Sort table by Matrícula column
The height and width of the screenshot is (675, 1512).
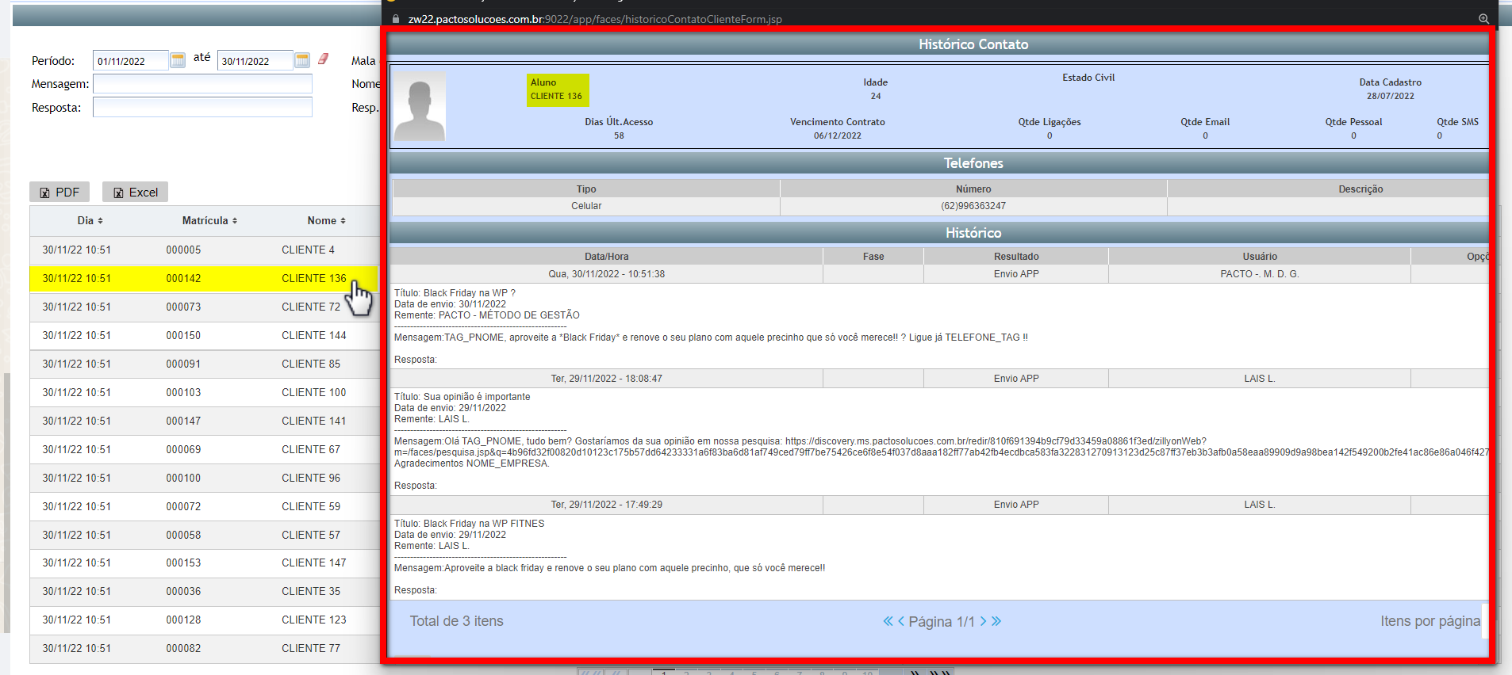coord(209,221)
